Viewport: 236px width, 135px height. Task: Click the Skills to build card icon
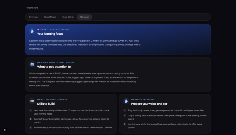(x=32, y=101)
